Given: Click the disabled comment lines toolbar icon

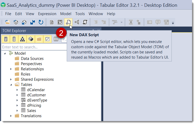Looking at the screenshot, I should tap(104, 22).
